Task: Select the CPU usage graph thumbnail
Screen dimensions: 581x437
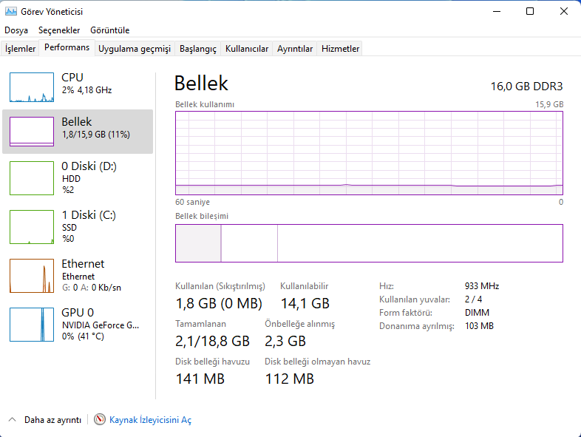Action: (x=32, y=87)
